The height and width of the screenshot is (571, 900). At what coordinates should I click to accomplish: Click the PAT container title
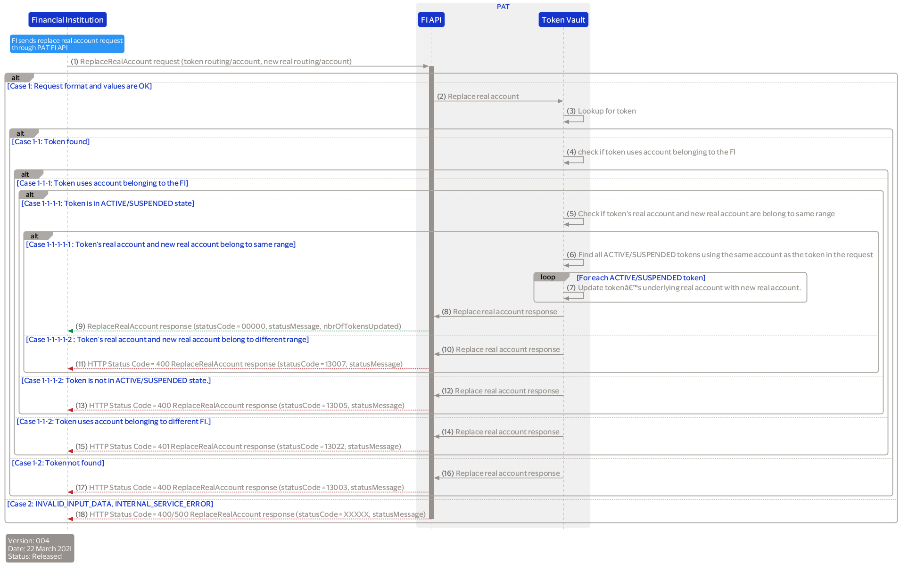pyautogui.click(x=503, y=6)
